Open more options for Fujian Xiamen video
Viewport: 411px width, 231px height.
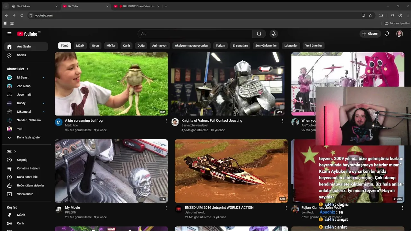click(403, 208)
